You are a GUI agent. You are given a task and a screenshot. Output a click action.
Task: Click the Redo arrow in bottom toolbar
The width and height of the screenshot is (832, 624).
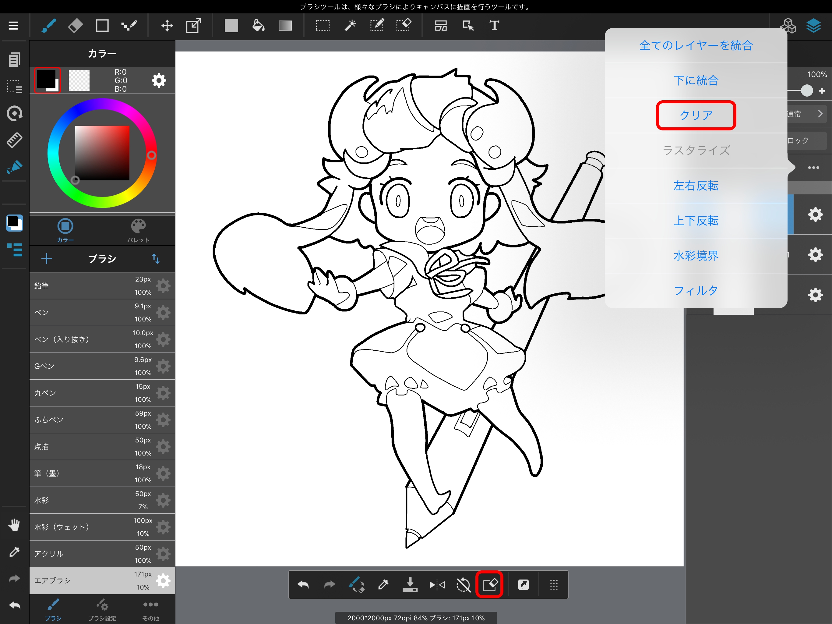pyautogui.click(x=330, y=584)
